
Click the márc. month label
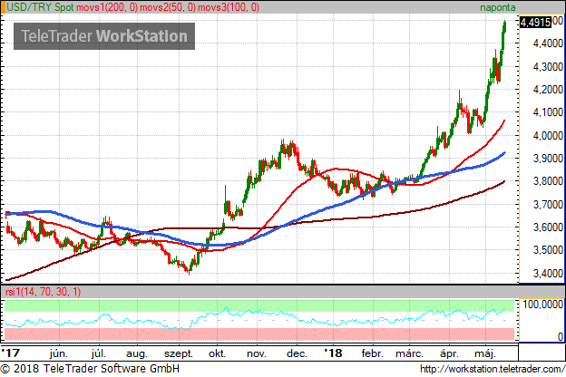click(x=409, y=353)
